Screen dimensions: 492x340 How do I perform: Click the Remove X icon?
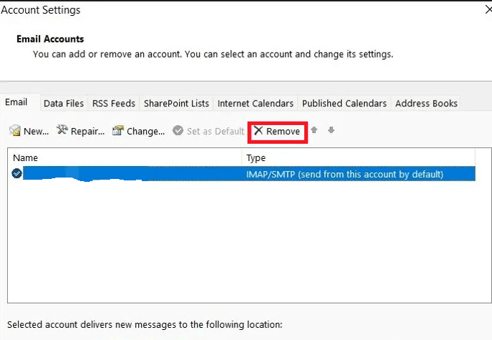pos(258,131)
